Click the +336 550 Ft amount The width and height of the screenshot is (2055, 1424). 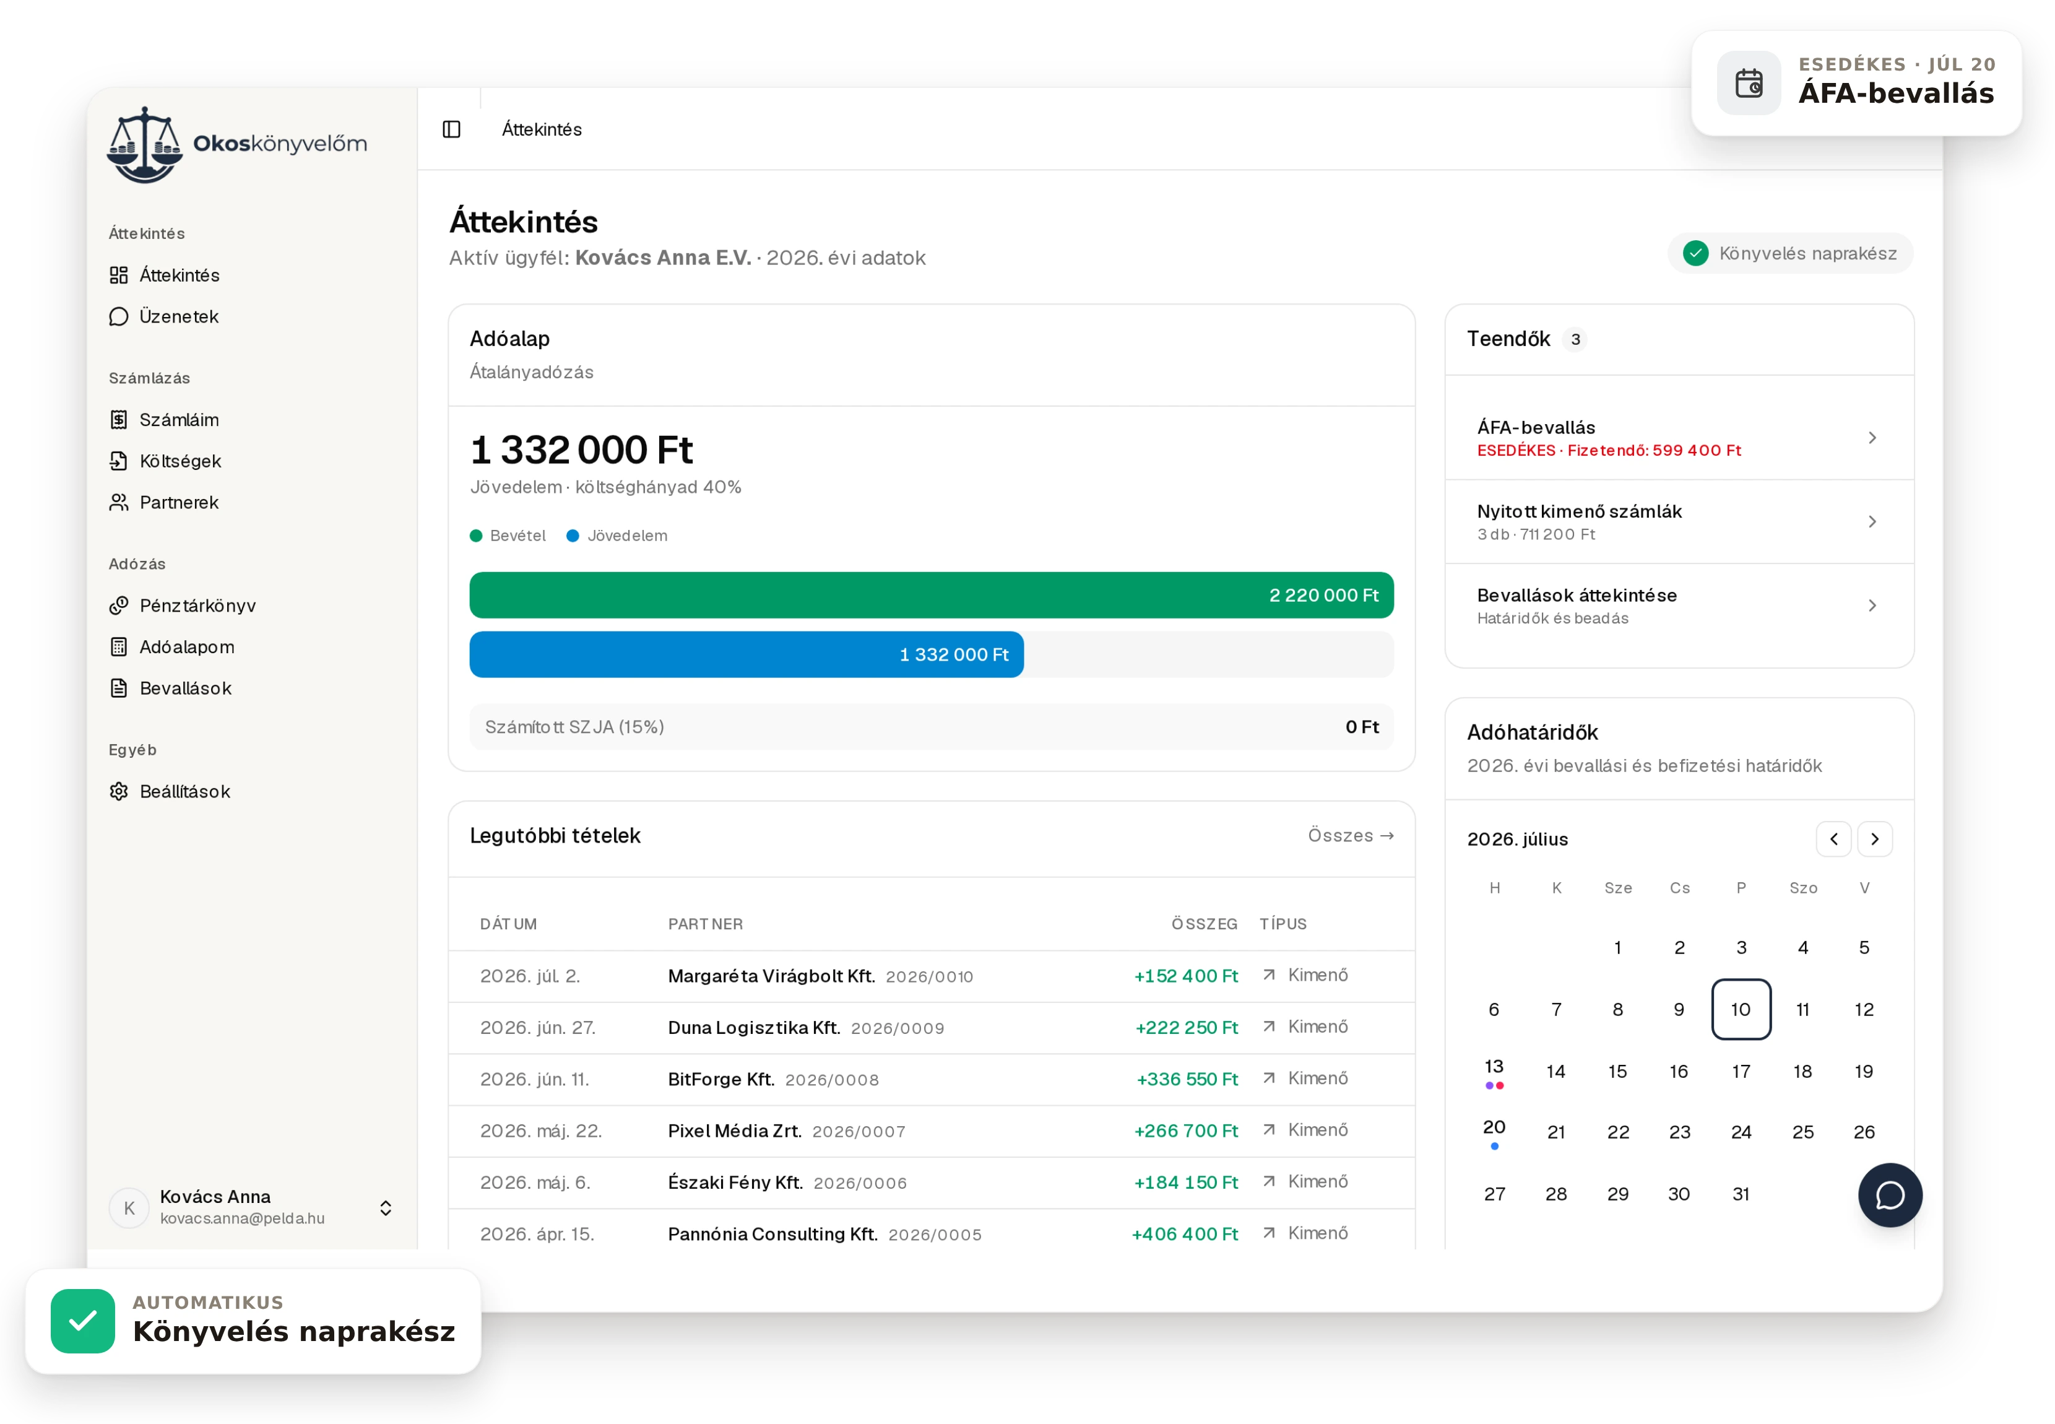1187,1080
